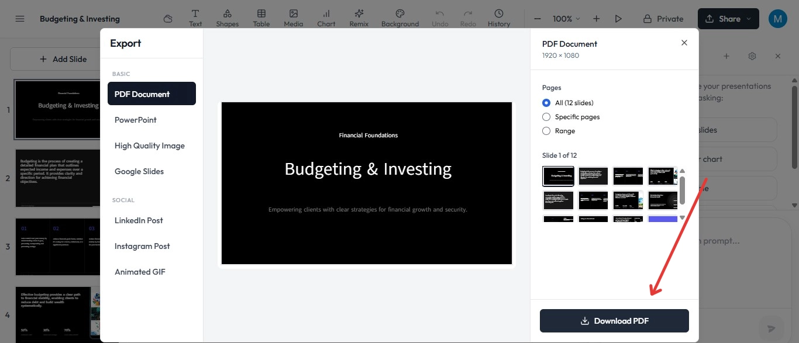Select PDF Document export option
Image resolution: width=799 pixels, height=343 pixels.
(x=151, y=93)
